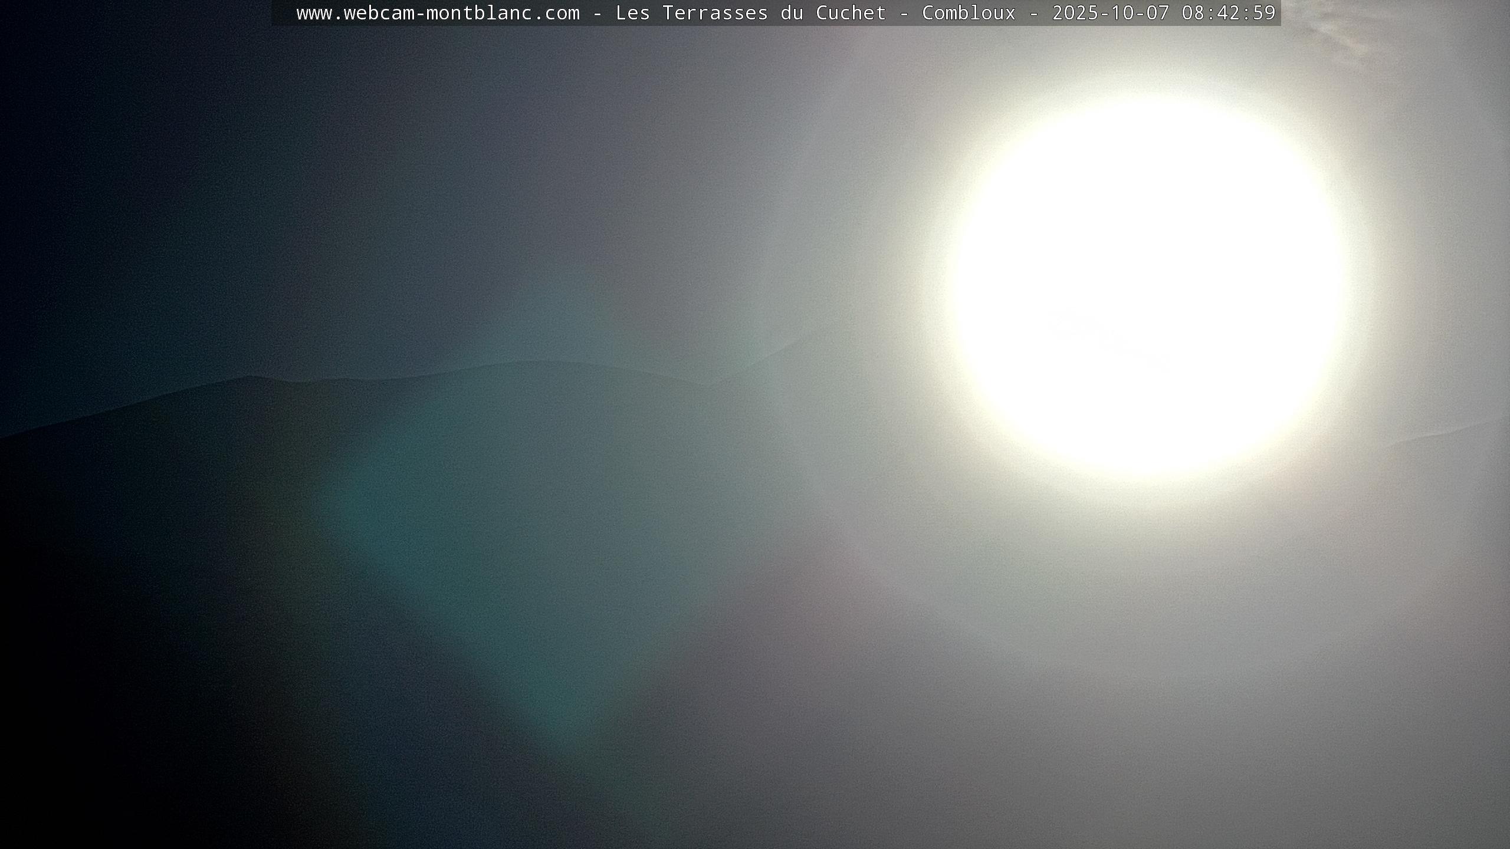
Task: Click 'montblanc' in the overlay URL
Action: (479, 13)
